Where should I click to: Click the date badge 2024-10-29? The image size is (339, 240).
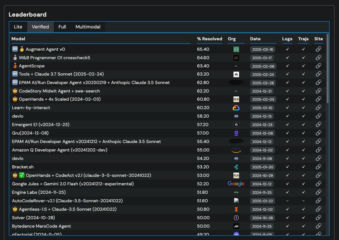262,175
